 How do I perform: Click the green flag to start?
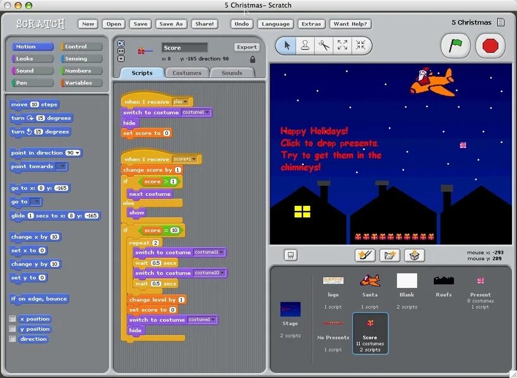click(x=455, y=45)
